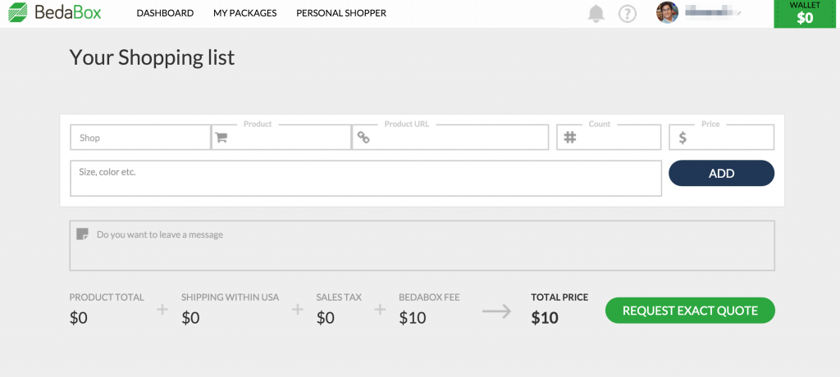Click the leave a message text box
The width and height of the screenshot is (840, 377).
tap(427, 246)
